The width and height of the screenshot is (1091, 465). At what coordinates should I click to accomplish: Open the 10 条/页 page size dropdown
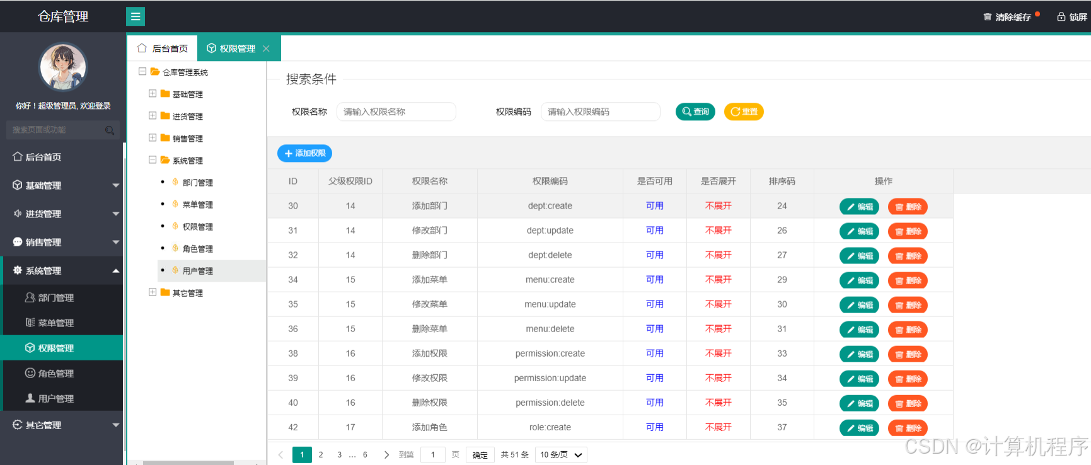click(561, 454)
